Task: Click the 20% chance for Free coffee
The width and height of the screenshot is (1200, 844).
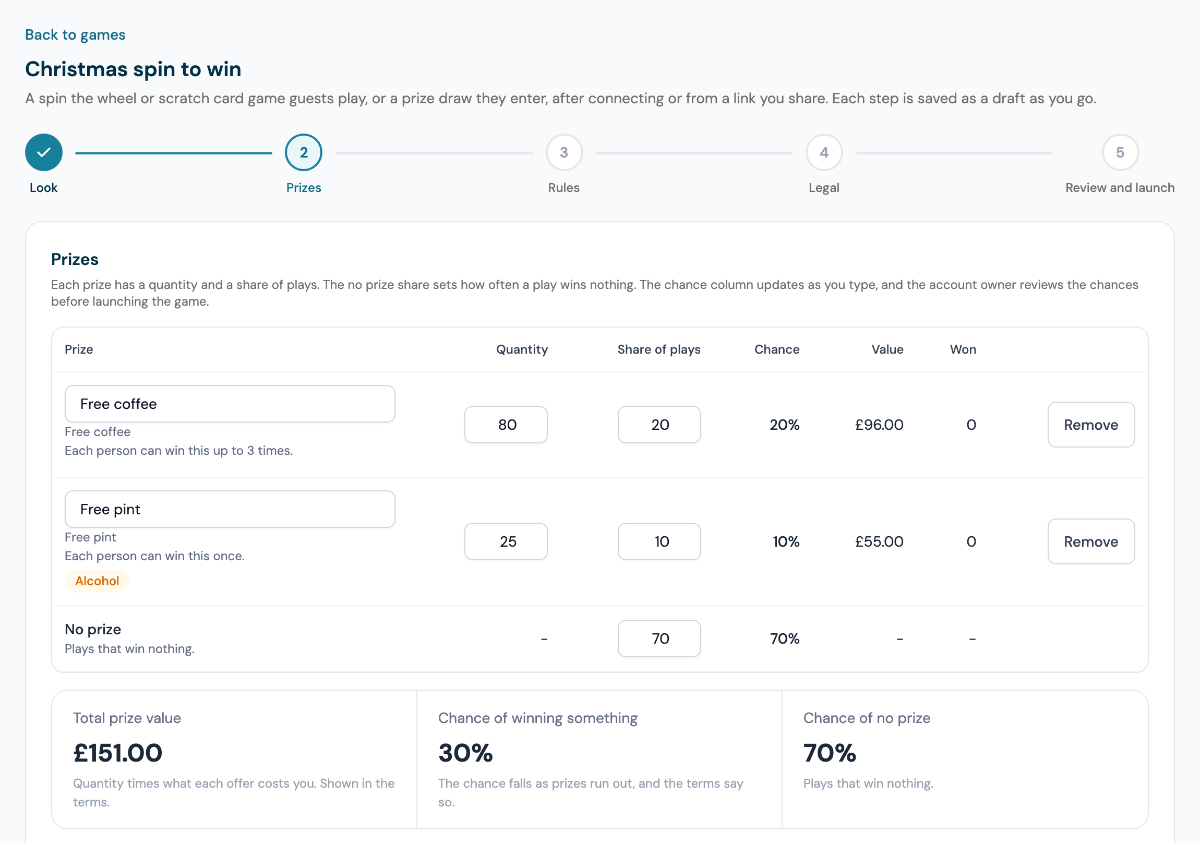Action: (x=785, y=425)
